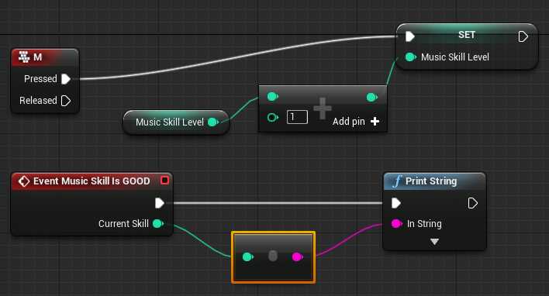
Task: Click Add pin plus button
Action: point(375,122)
